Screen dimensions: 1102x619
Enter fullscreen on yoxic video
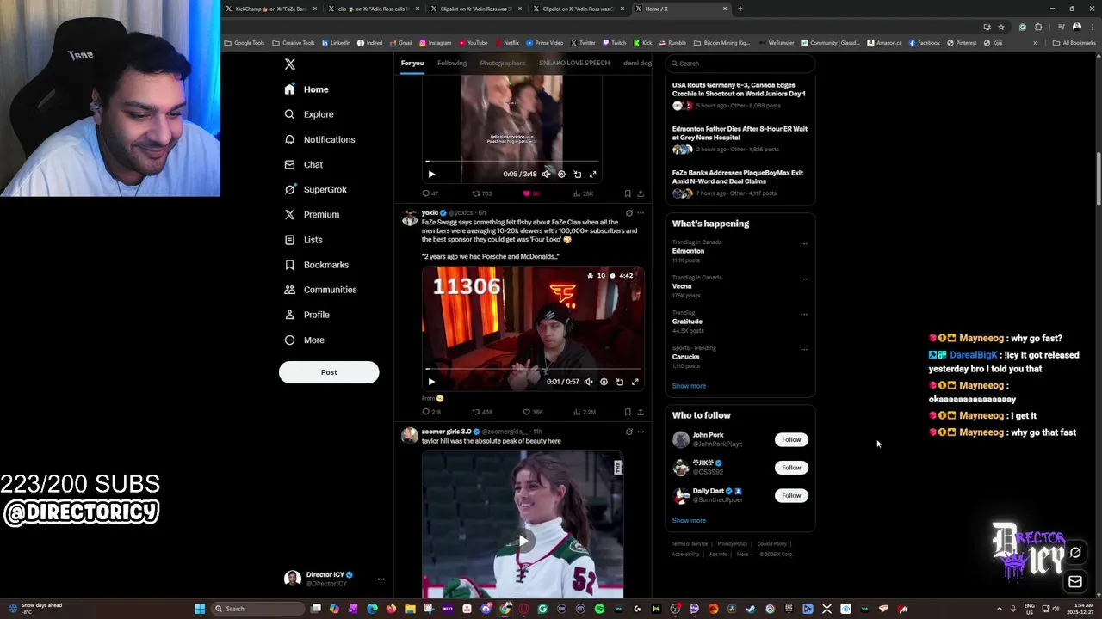click(x=635, y=382)
